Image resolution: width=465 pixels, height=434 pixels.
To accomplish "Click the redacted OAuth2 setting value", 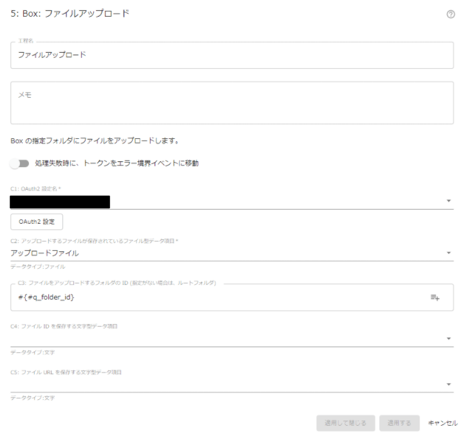I will pos(60,202).
